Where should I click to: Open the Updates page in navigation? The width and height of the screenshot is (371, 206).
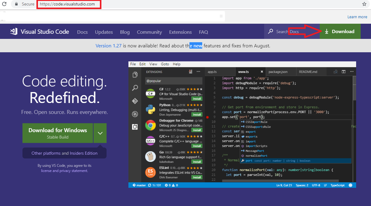coord(104,32)
